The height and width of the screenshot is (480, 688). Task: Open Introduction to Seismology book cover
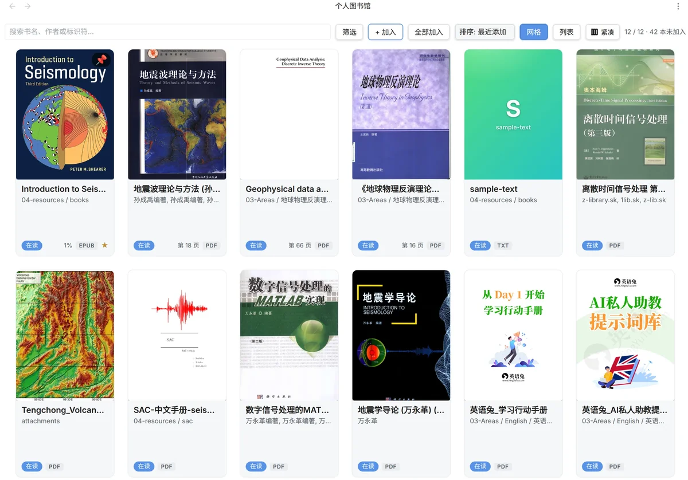pos(65,115)
